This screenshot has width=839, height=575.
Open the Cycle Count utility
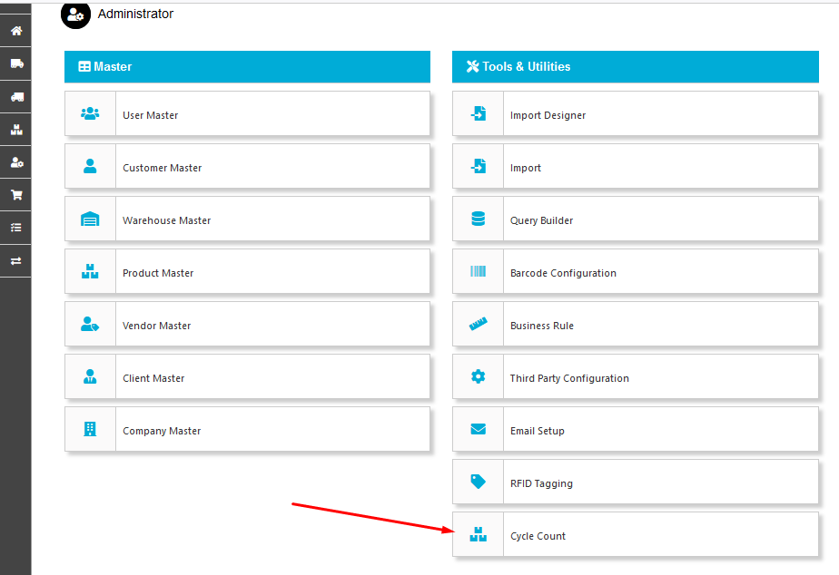point(538,536)
